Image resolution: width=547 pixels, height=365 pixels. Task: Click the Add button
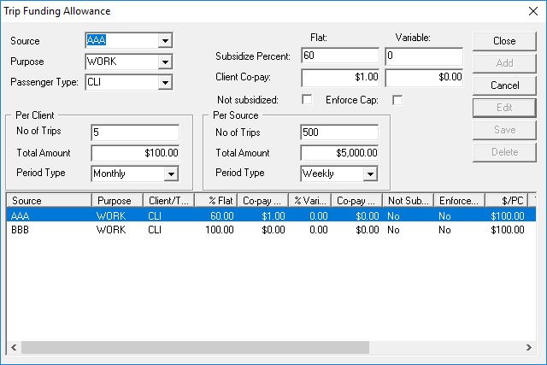coord(504,63)
